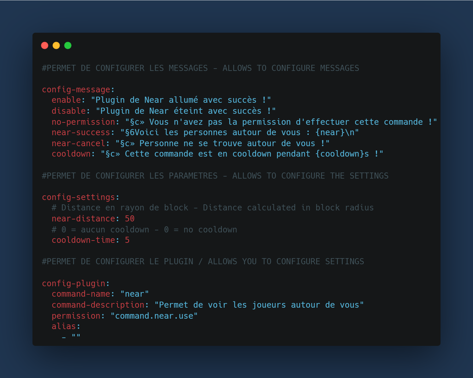Click the cooldown-time value 5

pyautogui.click(x=127, y=240)
